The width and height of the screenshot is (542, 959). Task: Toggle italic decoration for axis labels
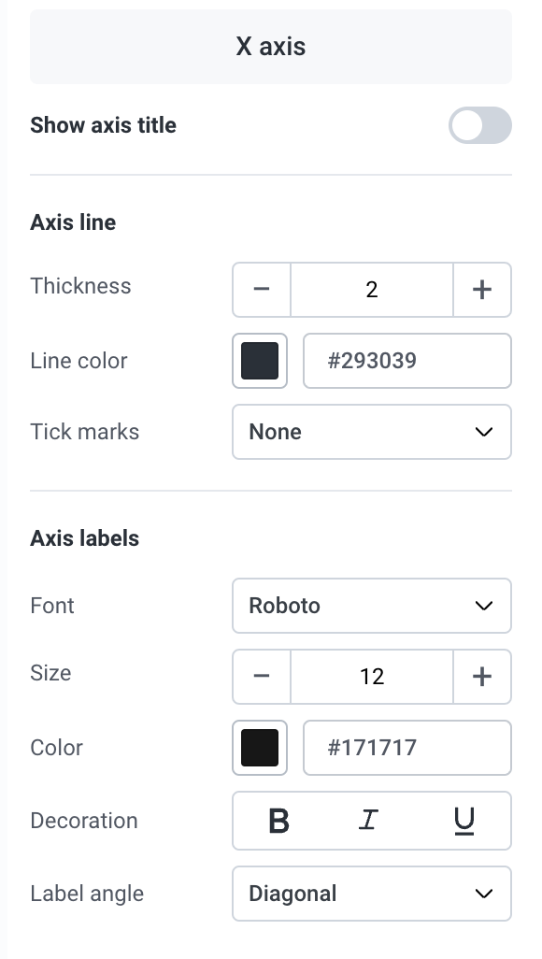click(x=368, y=821)
